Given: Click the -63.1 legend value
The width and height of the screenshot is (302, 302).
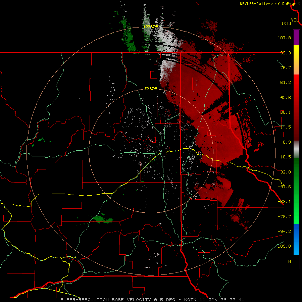Looking at the screenshot, I should click(284, 202).
